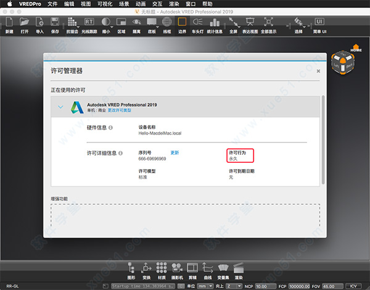Image resolution: width=370 pixels, height=290 pixels.
Task: Open the 渲染 menu
Action: [x=174, y=4]
